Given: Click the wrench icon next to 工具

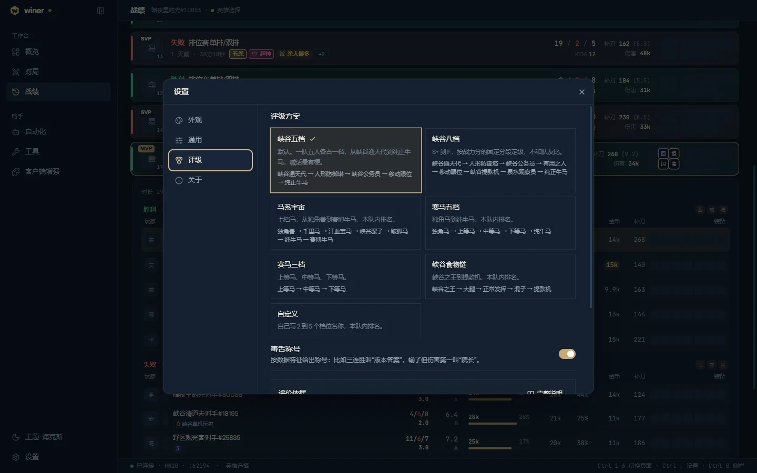Looking at the screenshot, I should coord(16,151).
